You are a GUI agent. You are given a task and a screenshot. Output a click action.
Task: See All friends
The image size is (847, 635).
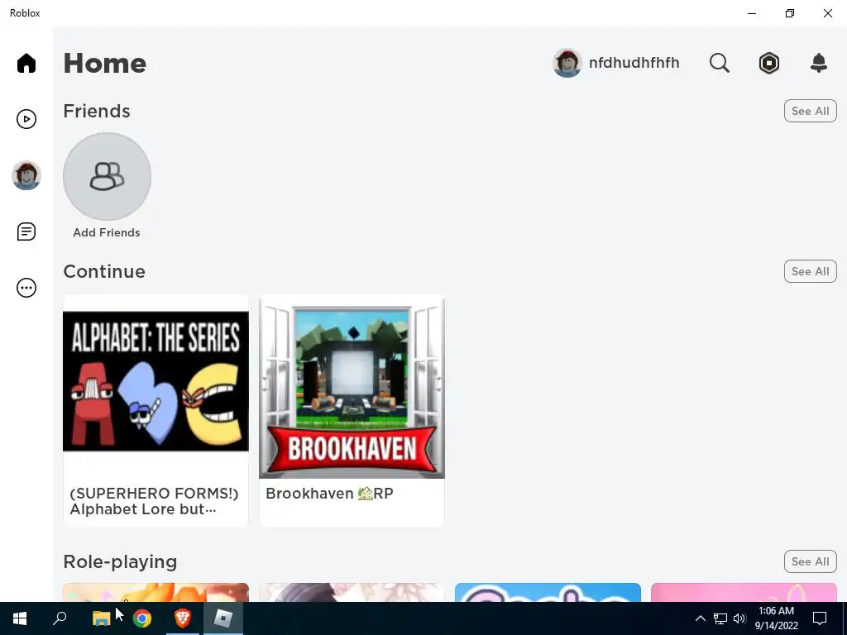pos(810,111)
